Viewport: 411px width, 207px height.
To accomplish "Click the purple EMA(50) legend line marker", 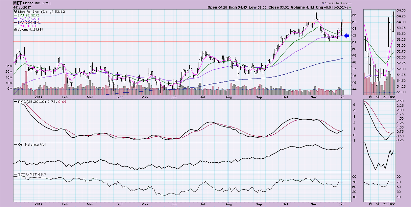I will 15,19.
